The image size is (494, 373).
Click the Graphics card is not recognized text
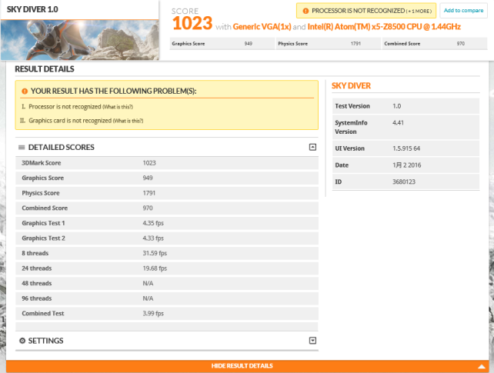point(70,121)
